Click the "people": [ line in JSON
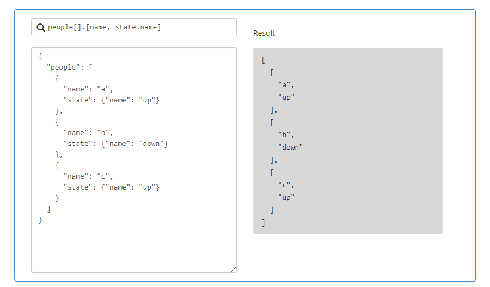The height and width of the screenshot is (287, 490). [69, 68]
